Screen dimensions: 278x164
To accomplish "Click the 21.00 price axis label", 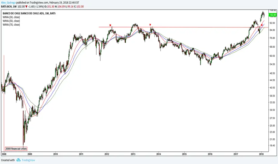I will pyautogui.click(x=272, y=139).
